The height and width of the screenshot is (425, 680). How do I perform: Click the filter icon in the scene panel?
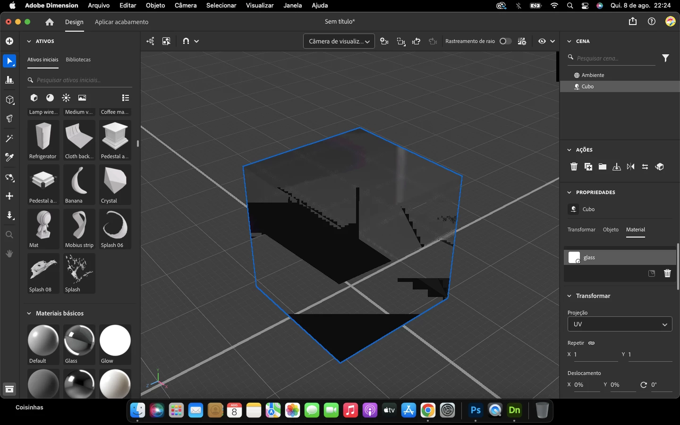pyautogui.click(x=665, y=58)
